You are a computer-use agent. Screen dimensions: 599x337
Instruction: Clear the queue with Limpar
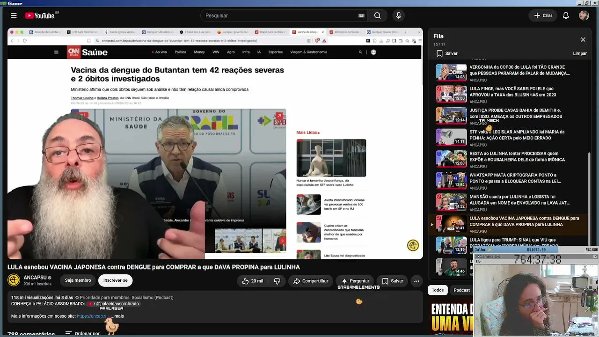point(580,53)
